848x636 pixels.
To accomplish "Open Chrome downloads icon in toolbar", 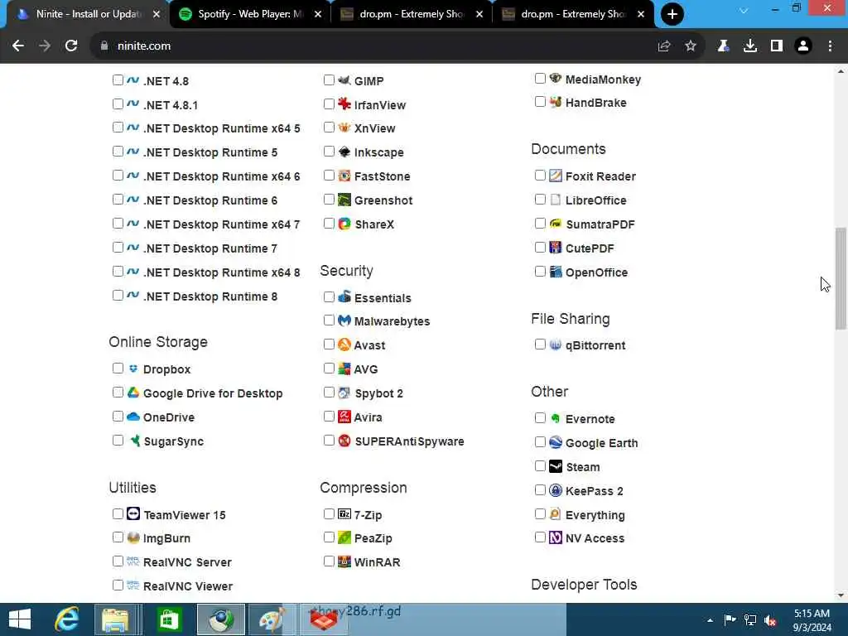I will pyautogui.click(x=750, y=46).
